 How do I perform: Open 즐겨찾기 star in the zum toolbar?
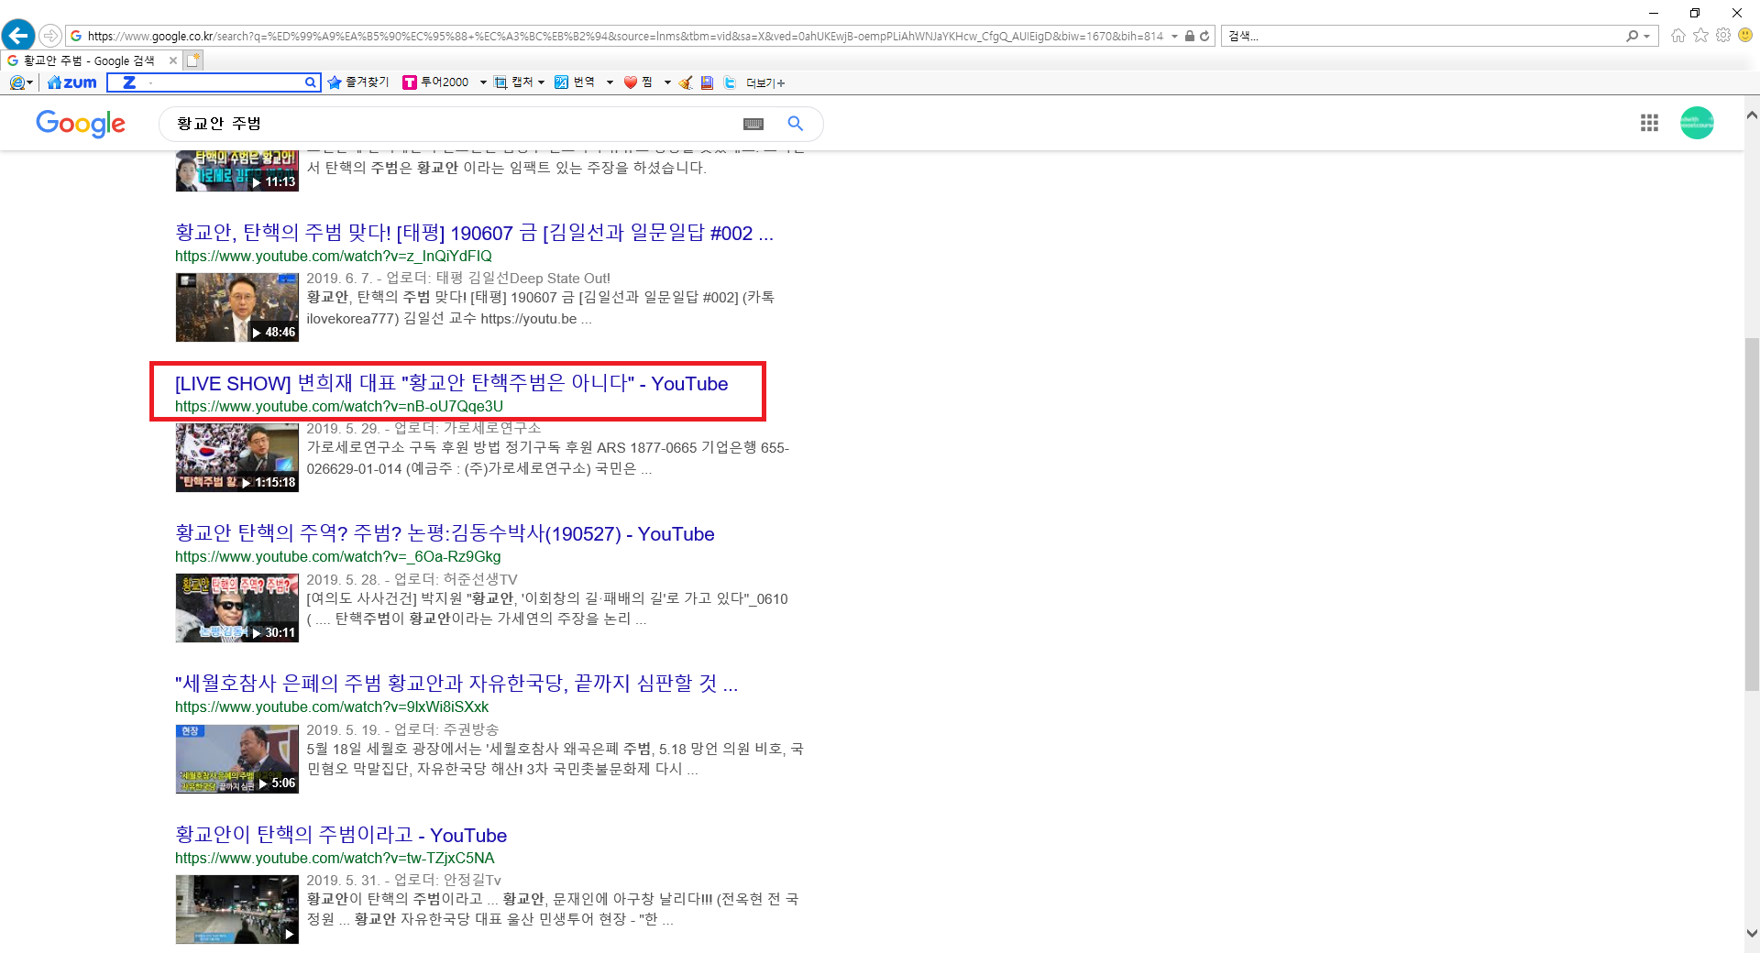coord(358,82)
